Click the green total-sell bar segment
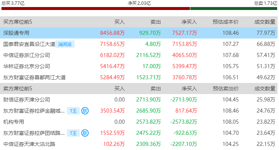This screenshot has width=279, height=150. point(234,9)
